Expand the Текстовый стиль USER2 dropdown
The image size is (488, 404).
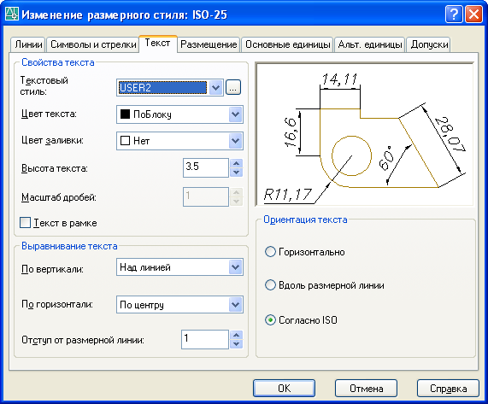click(216, 87)
